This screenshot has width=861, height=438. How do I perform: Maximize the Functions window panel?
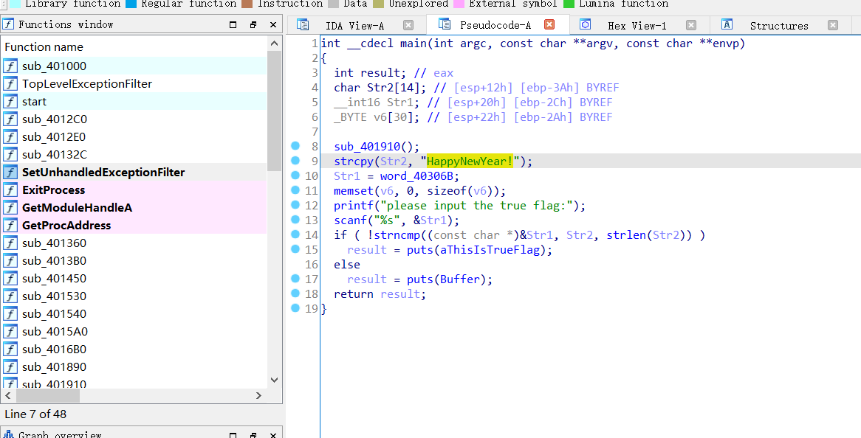point(233,24)
